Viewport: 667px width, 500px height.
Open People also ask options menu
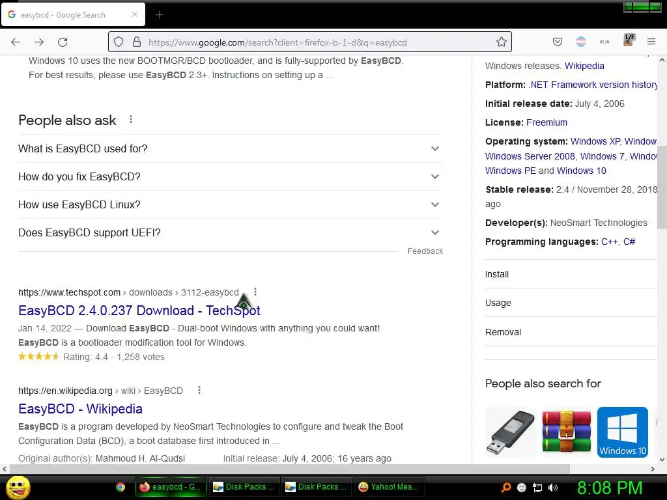pos(130,120)
